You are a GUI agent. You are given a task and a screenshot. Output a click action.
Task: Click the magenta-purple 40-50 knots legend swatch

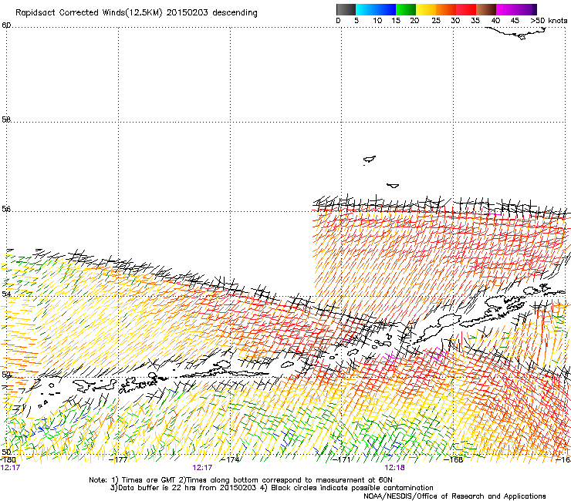point(516,9)
